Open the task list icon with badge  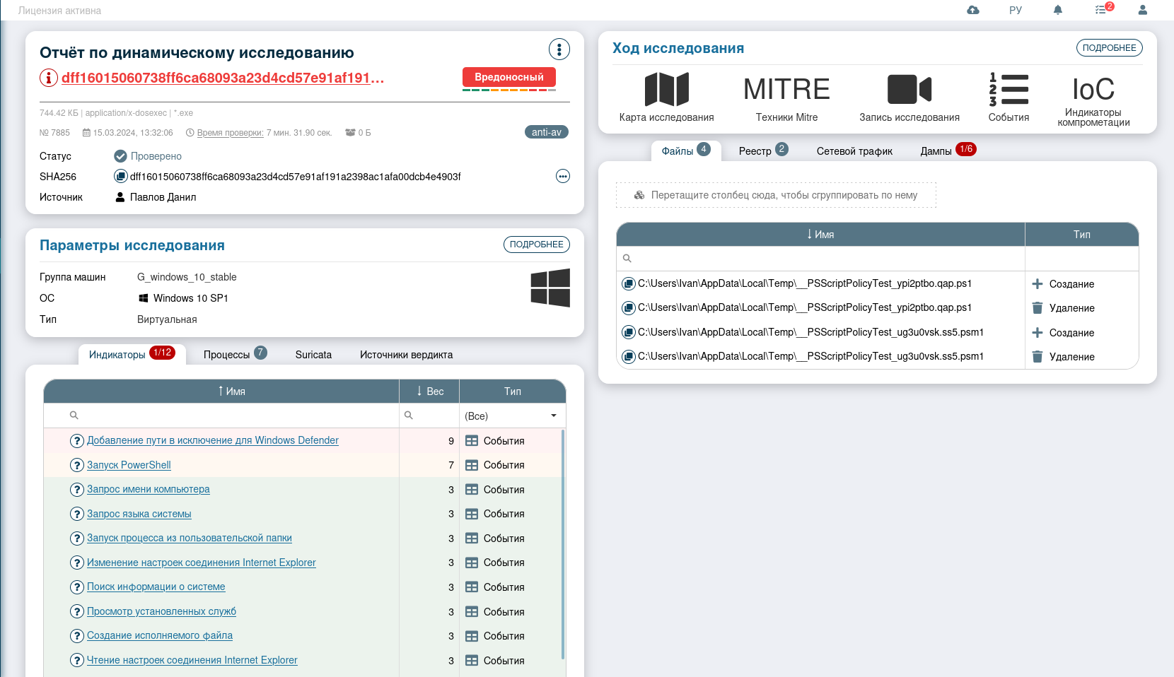tap(1101, 10)
